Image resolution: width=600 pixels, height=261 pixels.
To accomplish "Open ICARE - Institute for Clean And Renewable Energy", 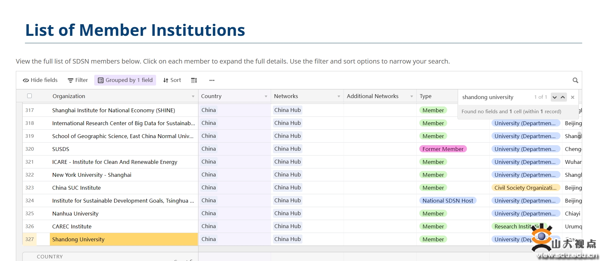I will click(115, 162).
